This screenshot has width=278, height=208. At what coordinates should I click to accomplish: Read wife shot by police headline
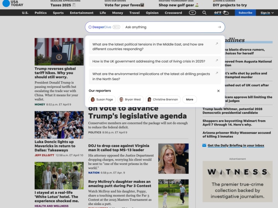tap(246, 75)
